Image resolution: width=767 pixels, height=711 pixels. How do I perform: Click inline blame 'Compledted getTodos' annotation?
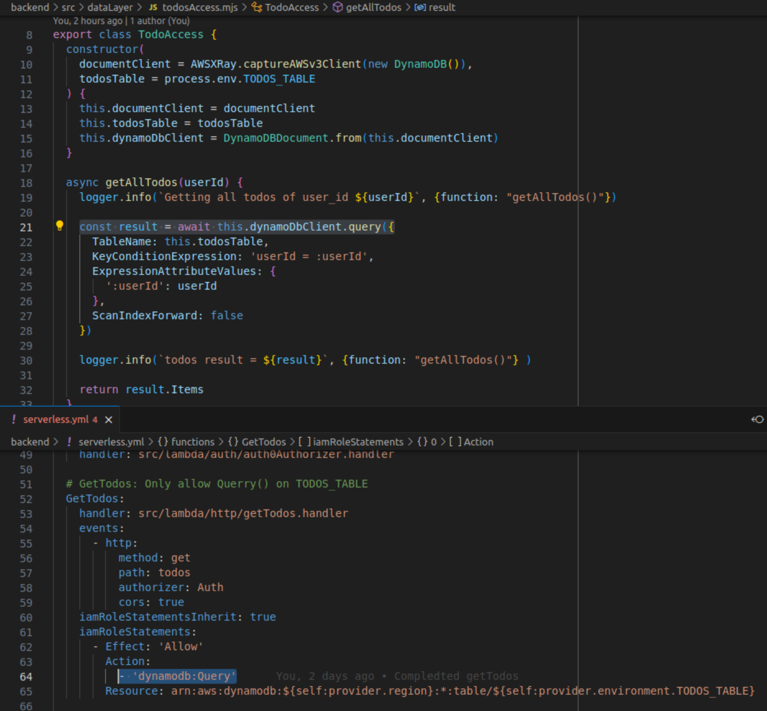(x=456, y=676)
